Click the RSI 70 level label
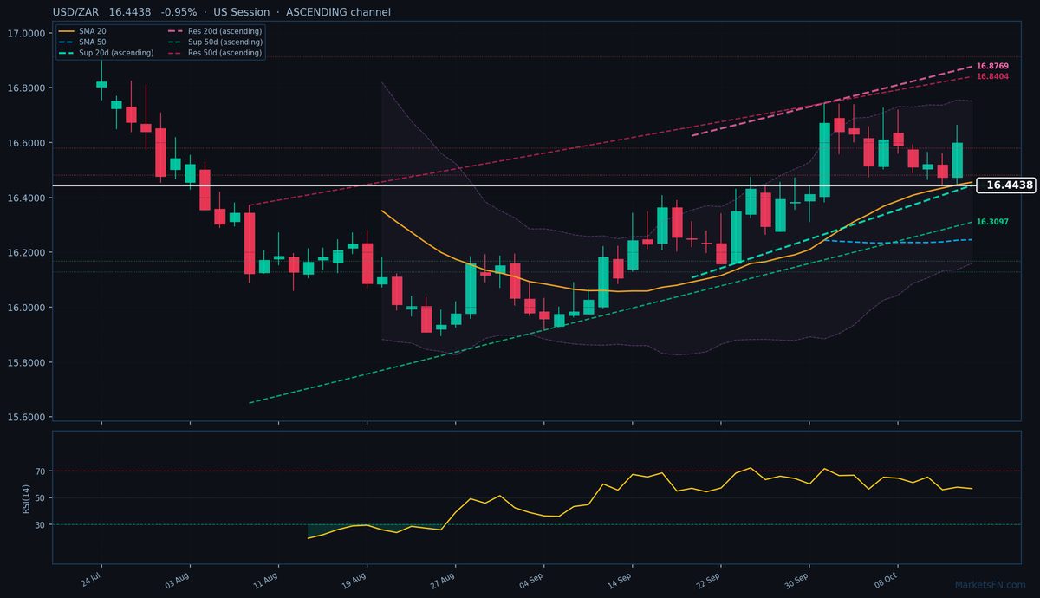 pyautogui.click(x=40, y=471)
